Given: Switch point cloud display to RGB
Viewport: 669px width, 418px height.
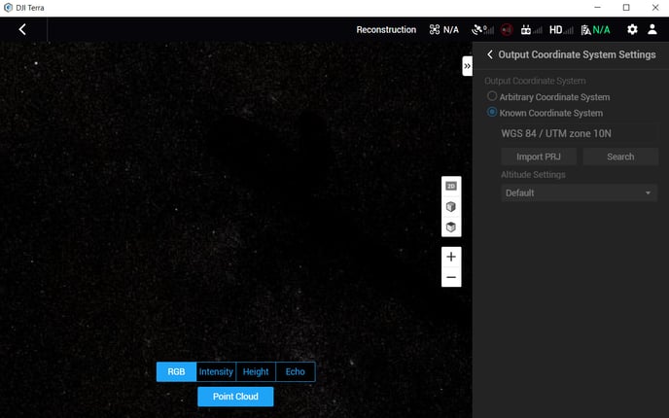Looking at the screenshot, I should [176, 371].
